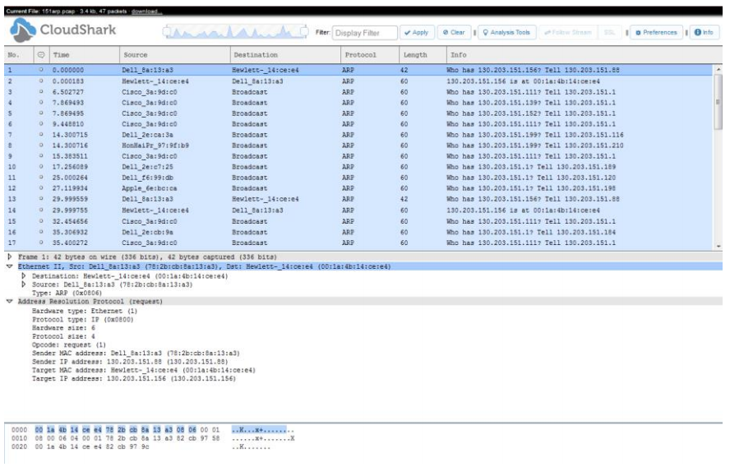
Task: Open the Info panel
Action: 704,32
